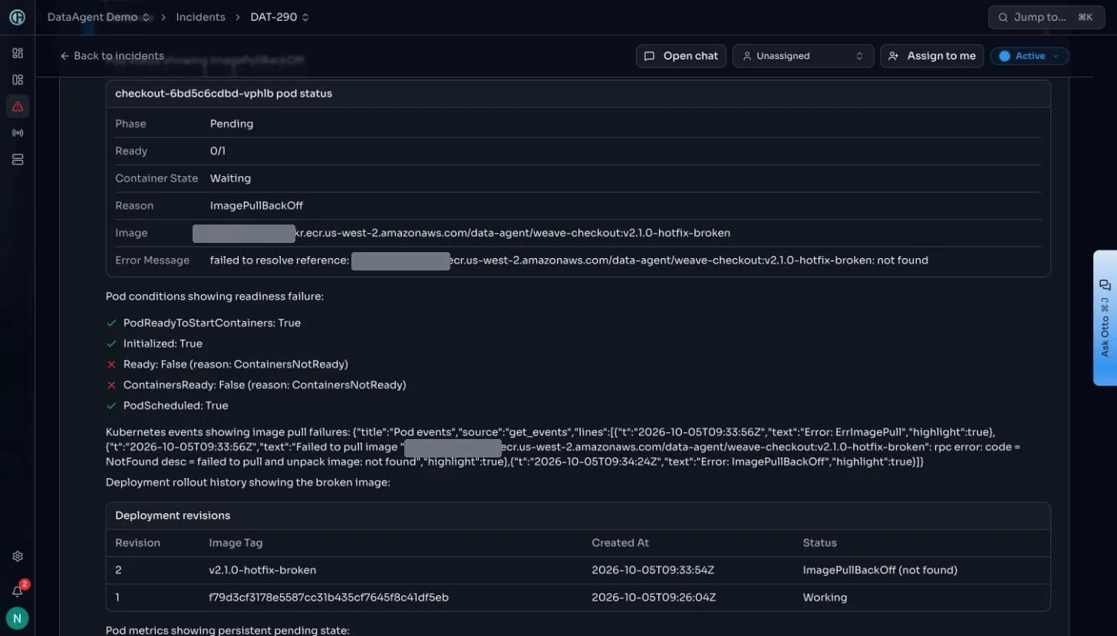
Task: Open the DataAgent Demo workspace switcher
Action: (97, 17)
